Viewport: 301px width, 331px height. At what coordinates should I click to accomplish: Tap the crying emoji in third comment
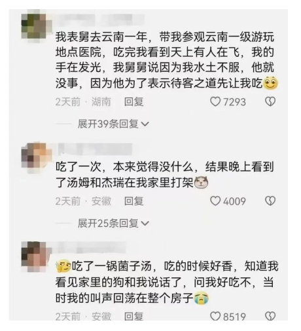pos(202,298)
